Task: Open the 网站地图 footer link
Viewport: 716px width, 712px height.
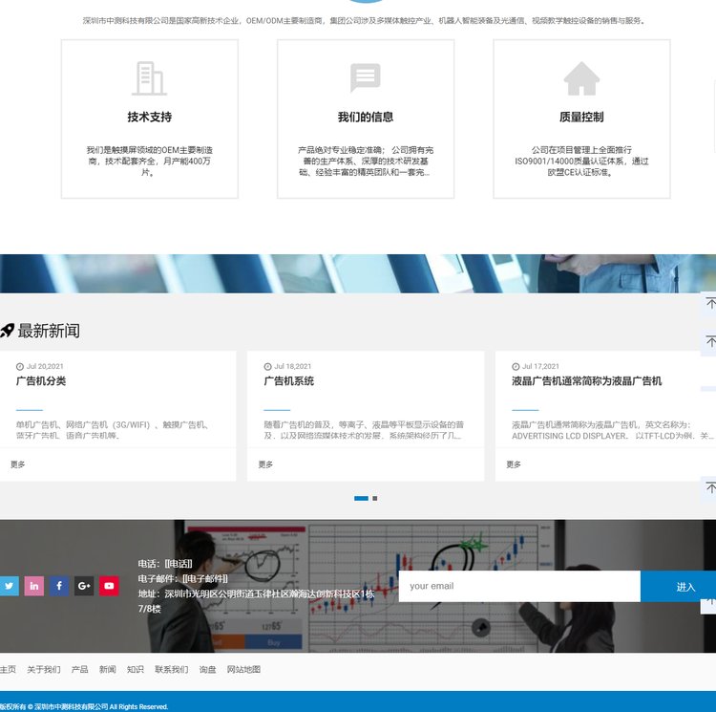Action: tap(243, 670)
